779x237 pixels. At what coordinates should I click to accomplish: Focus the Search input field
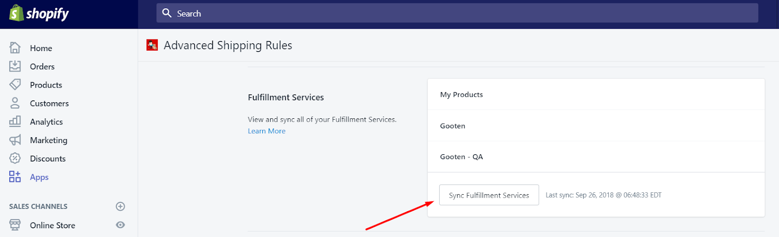tap(457, 13)
